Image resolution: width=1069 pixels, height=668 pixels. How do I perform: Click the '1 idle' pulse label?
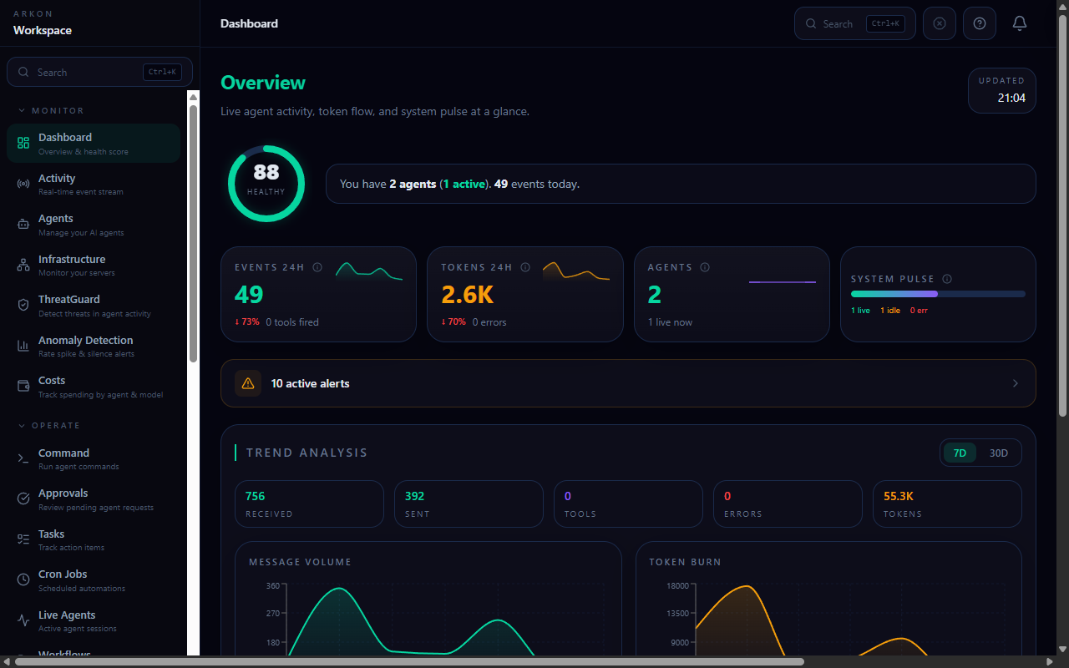click(x=890, y=311)
